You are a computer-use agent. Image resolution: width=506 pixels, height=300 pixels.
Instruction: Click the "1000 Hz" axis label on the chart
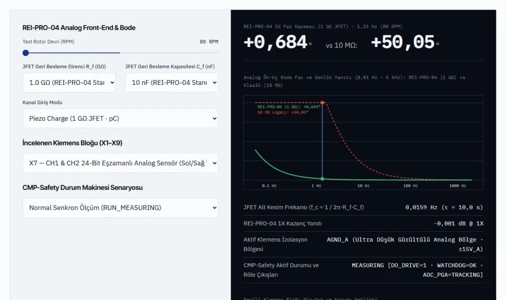[457, 186]
